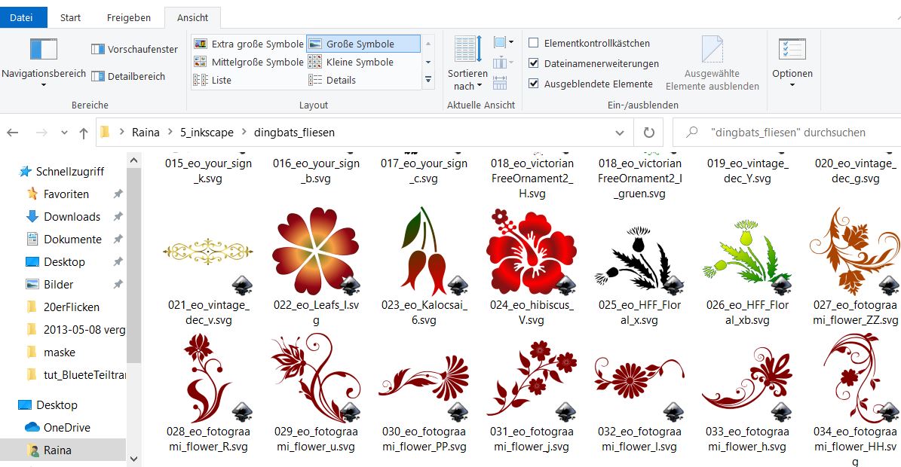Move layout gallery down one row
The width and height of the screenshot is (901, 467).
click(428, 62)
